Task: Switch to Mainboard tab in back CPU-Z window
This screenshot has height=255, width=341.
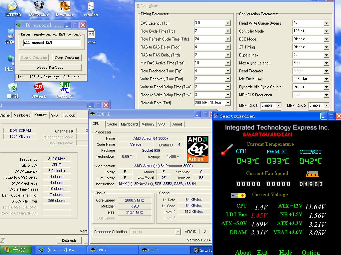Action: click(22, 115)
